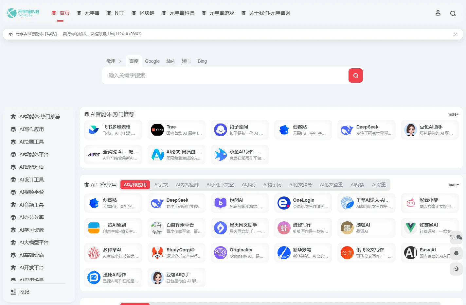Open the 飞书多维表格 card icon
The image size is (466, 305).
[x=94, y=130]
